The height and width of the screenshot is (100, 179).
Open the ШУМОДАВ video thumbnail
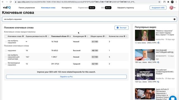(145, 74)
